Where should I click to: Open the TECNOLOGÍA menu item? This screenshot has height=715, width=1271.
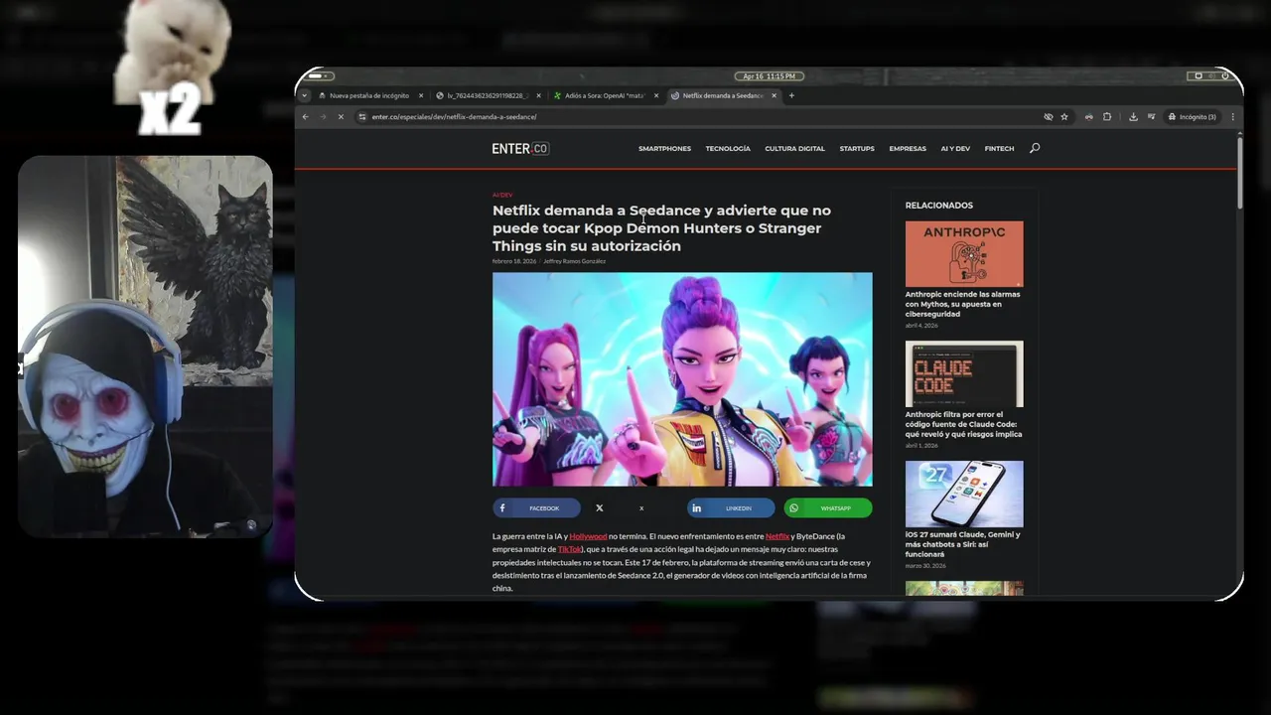728,149
